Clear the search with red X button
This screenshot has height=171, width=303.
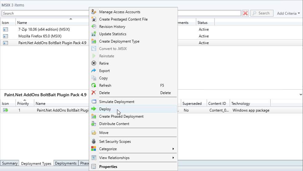(245, 13)
